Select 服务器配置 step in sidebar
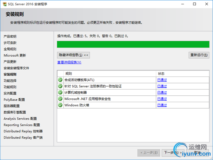 (12, 106)
